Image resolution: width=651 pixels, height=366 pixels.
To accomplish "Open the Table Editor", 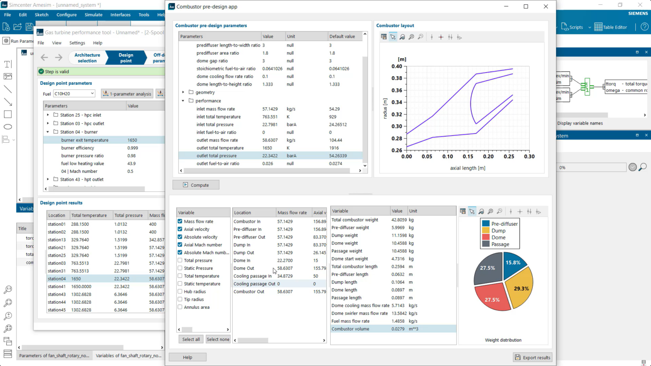I will pyautogui.click(x=610, y=27).
